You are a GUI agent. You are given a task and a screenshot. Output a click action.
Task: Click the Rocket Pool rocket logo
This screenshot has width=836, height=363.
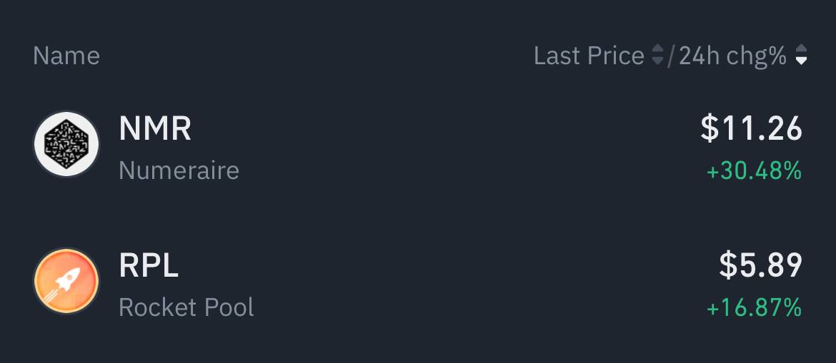[x=66, y=281]
